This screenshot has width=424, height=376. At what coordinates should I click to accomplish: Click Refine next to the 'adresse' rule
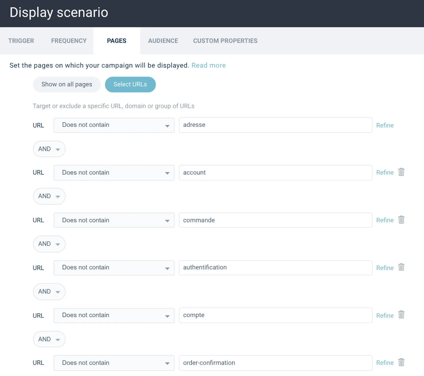(x=385, y=125)
